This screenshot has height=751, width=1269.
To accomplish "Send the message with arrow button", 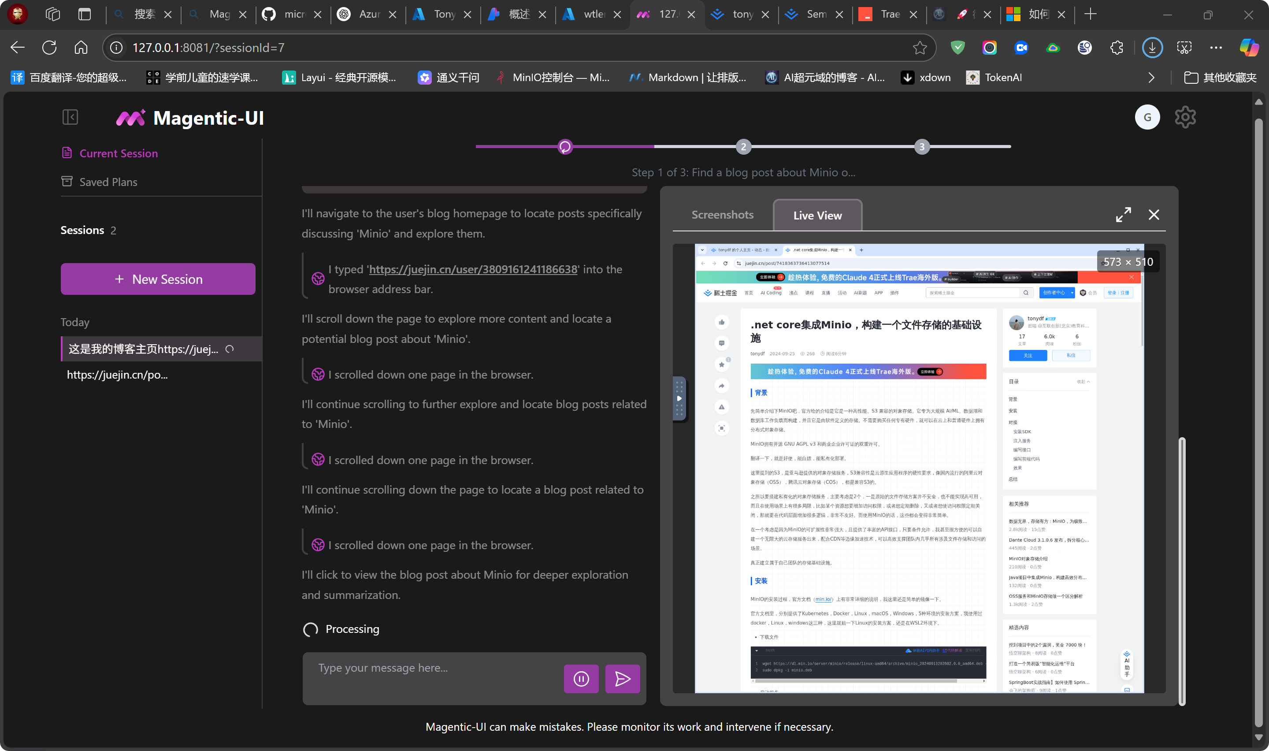I will [622, 679].
